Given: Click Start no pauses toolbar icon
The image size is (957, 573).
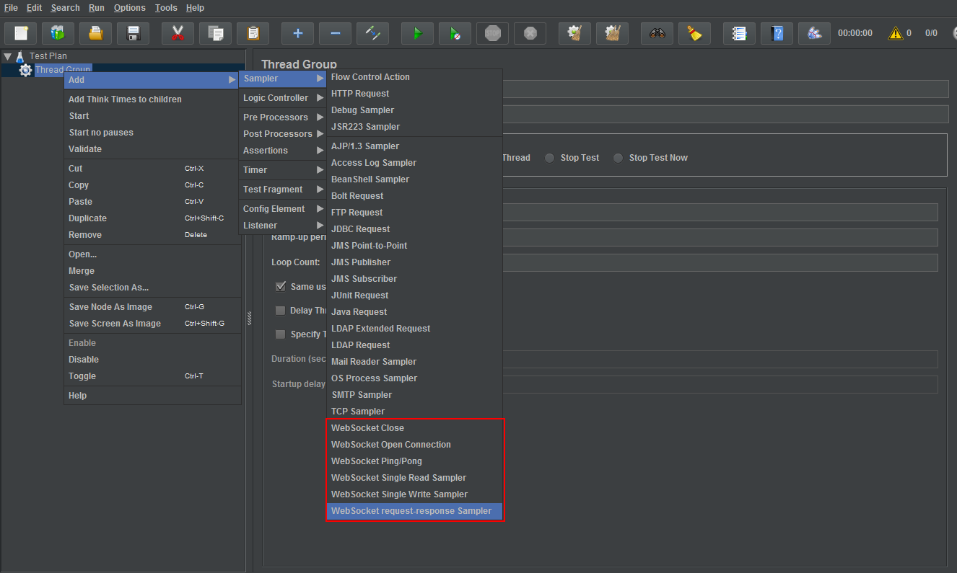Looking at the screenshot, I should point(455,33).
